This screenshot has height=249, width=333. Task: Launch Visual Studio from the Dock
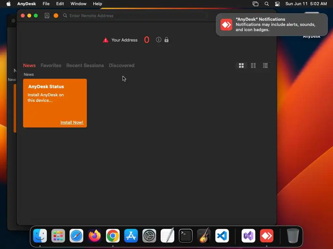(248, 236)
